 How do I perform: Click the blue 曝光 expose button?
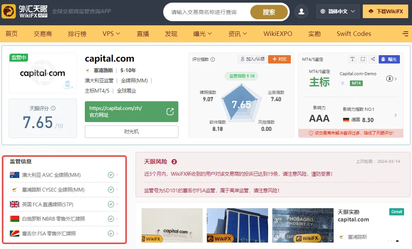[x=389, y=59]
